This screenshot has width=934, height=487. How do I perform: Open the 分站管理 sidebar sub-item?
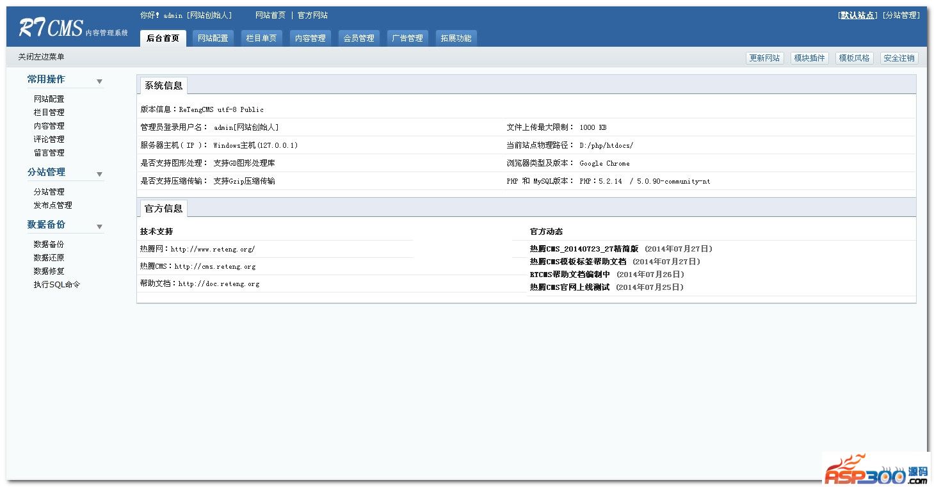tap(49, 192)
